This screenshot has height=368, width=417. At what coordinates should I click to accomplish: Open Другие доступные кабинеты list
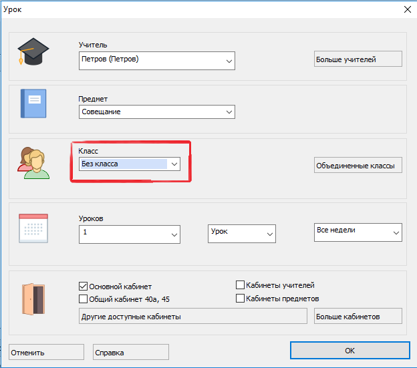tap(192, 316)
